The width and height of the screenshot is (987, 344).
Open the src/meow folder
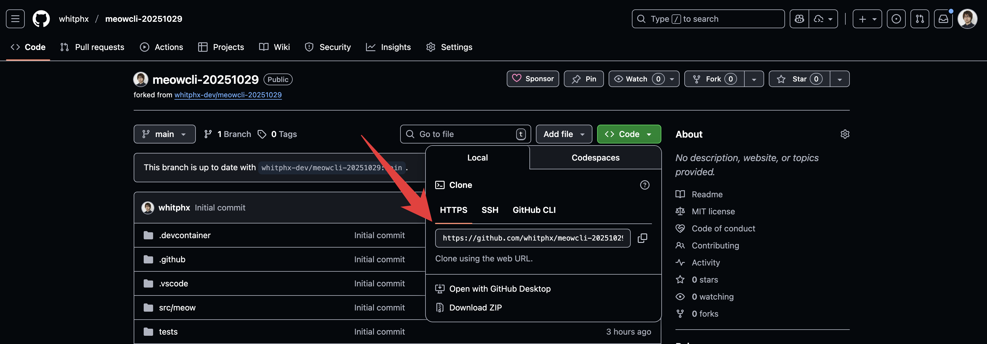[x=177, y=308]
